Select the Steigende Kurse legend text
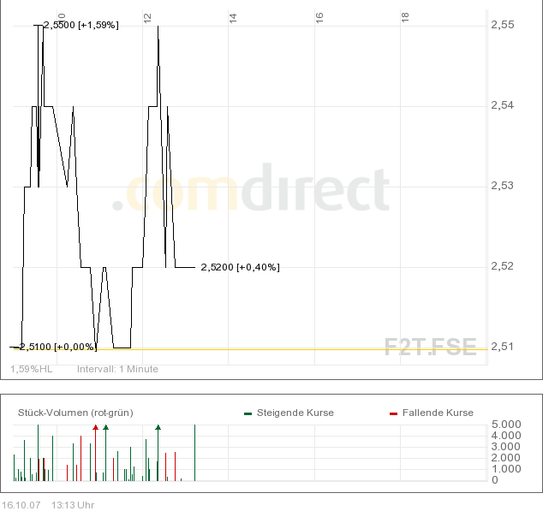 click(x=295, y=413)
